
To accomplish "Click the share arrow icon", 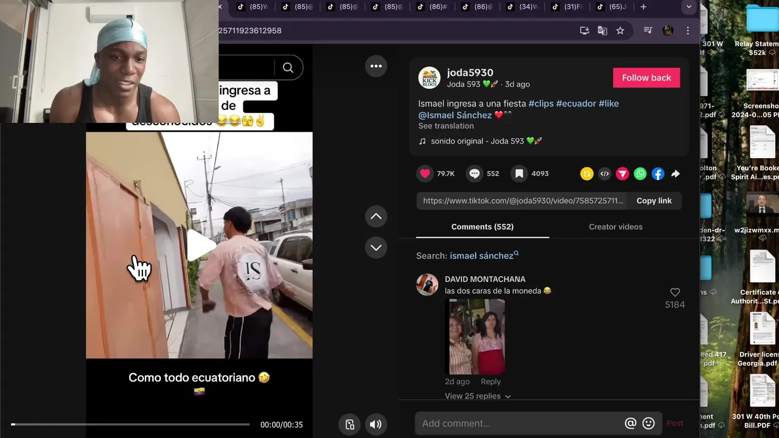I will tap(675, 174).
